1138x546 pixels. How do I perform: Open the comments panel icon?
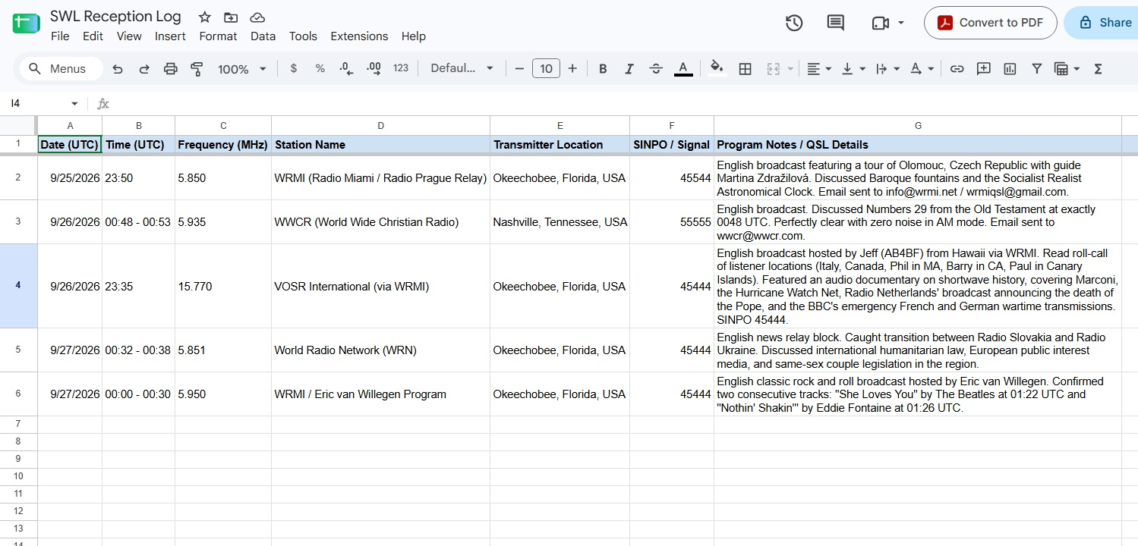tap(836, 23)
